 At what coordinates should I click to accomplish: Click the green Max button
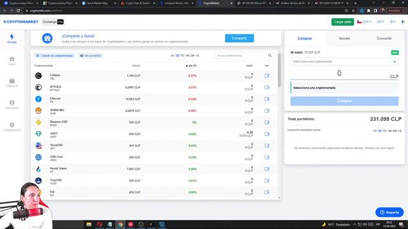click(x=395, y=52)
